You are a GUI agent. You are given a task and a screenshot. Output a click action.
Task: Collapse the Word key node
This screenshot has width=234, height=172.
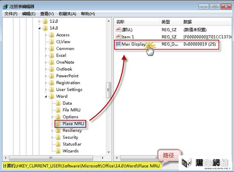point(46,96)
